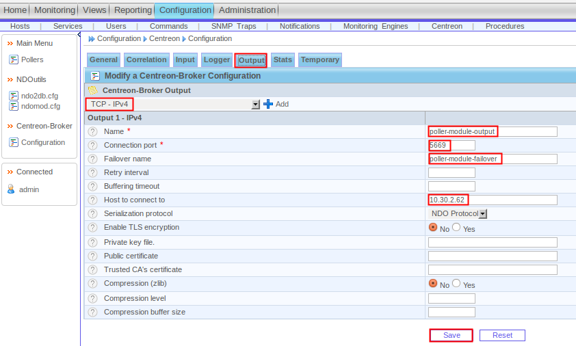Switch to the Input tab
This screenshot has width=576, height=346.
tap(185, 60)
